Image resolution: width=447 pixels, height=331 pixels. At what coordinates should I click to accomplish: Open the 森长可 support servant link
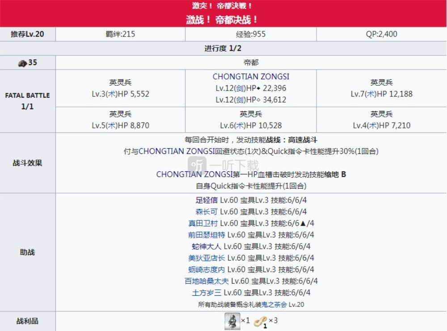206,212
